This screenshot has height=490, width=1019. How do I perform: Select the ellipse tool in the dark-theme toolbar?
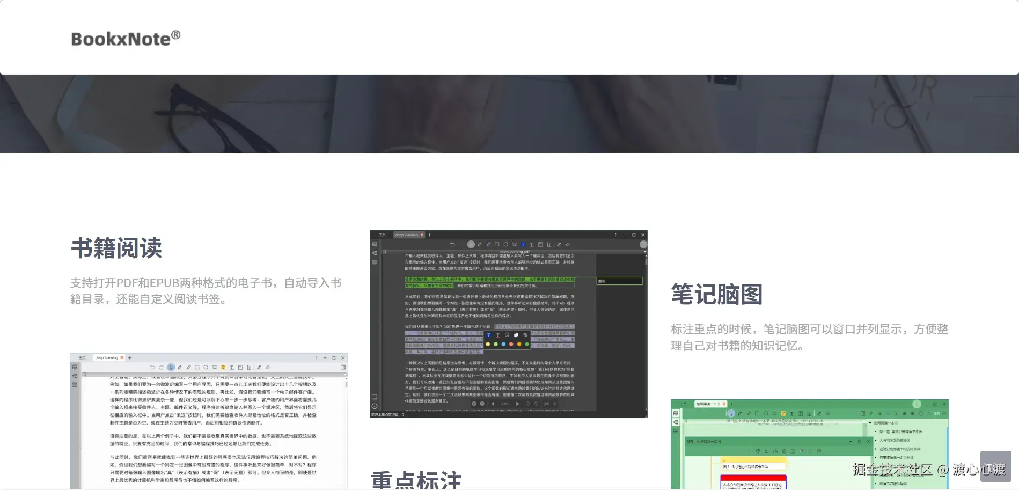[505, 245]
